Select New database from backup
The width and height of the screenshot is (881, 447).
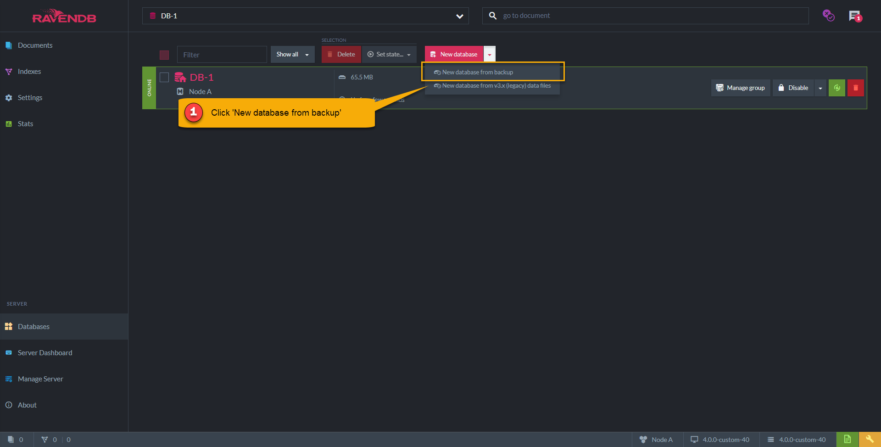[492, 73]
